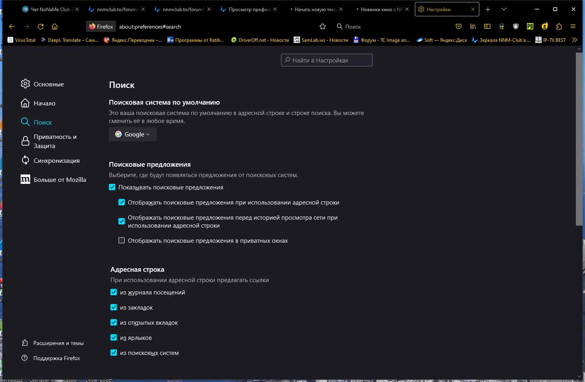Image resolution: width=585 pixels, height=382 pixels.
Task: Click the colorful house extension icon
Action: [502, 27]
